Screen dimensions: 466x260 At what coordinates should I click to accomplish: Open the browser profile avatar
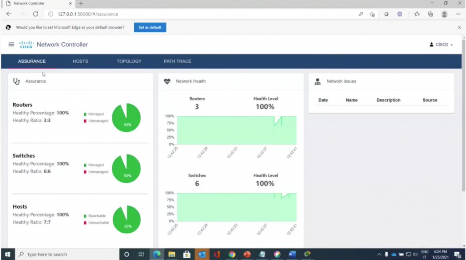click(x=444, y=14)
